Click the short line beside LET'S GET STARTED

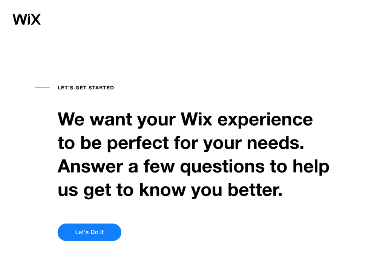[x=43, y=87]
